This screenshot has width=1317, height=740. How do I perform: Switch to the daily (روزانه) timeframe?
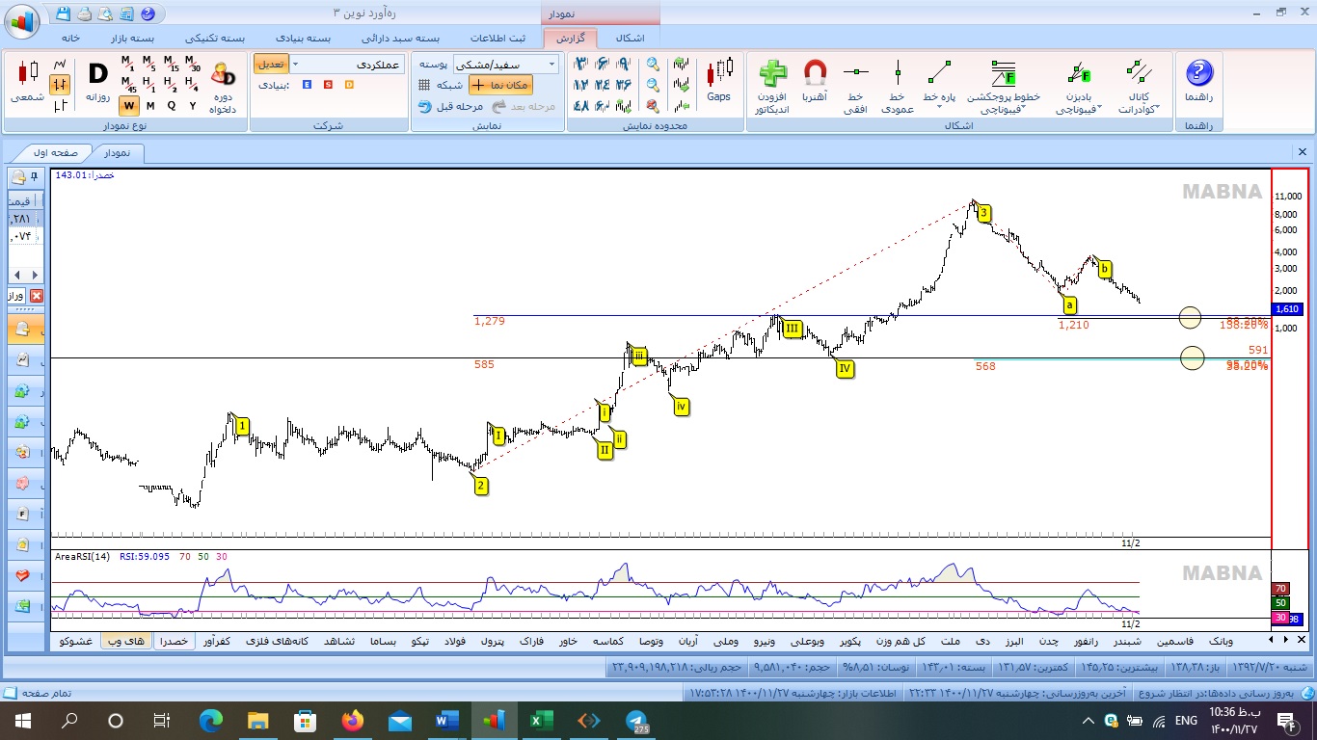97,80
